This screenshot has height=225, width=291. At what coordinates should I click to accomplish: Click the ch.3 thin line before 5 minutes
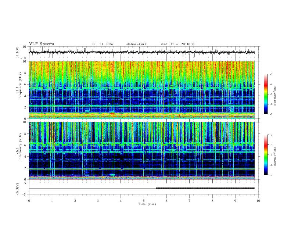[93, 189]
